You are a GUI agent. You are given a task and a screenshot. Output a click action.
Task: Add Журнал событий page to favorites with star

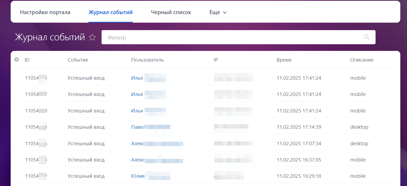click(x=92, y=37)
